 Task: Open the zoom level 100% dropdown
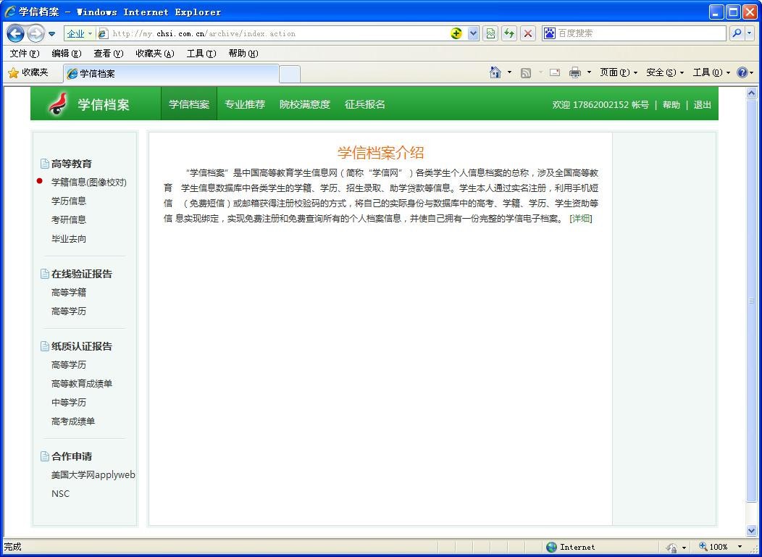point(740,547)
